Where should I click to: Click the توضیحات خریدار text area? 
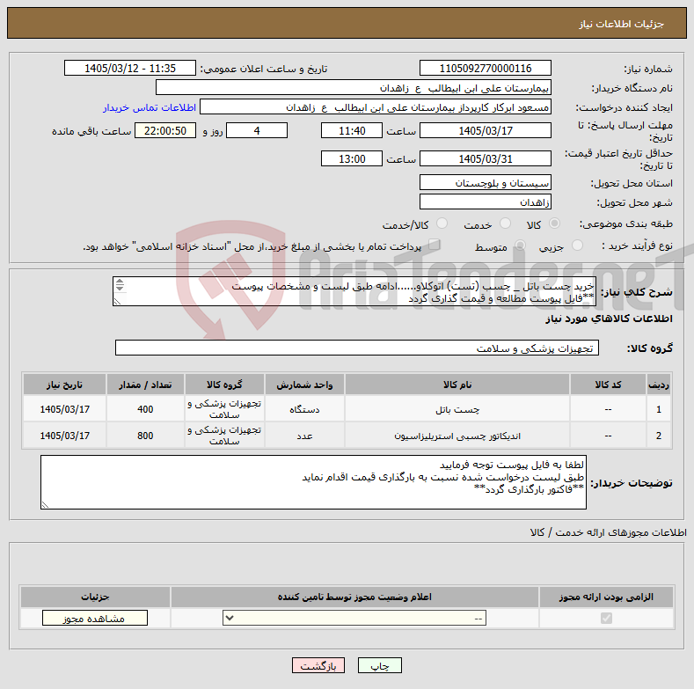click(x=313, y=482)
